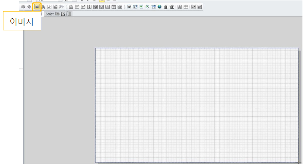Image resolution: width=305 pixels, height=168 pixels.
Task: Select the calendar/date control icon
Action: [154, 7]
